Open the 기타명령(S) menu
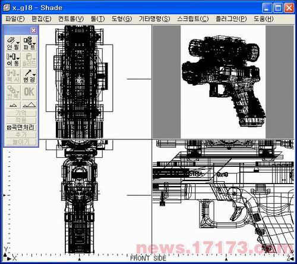The image size is (297, 264). coord(154,19)
